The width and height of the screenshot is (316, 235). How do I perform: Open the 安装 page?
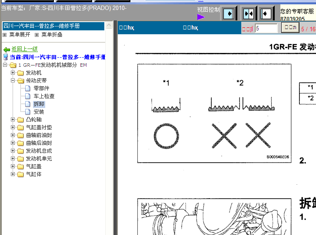click(39, 112)
